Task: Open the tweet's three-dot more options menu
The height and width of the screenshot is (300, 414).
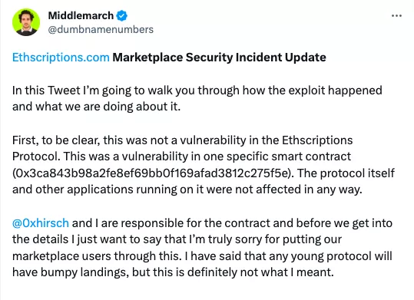Action: coord(396,16)
